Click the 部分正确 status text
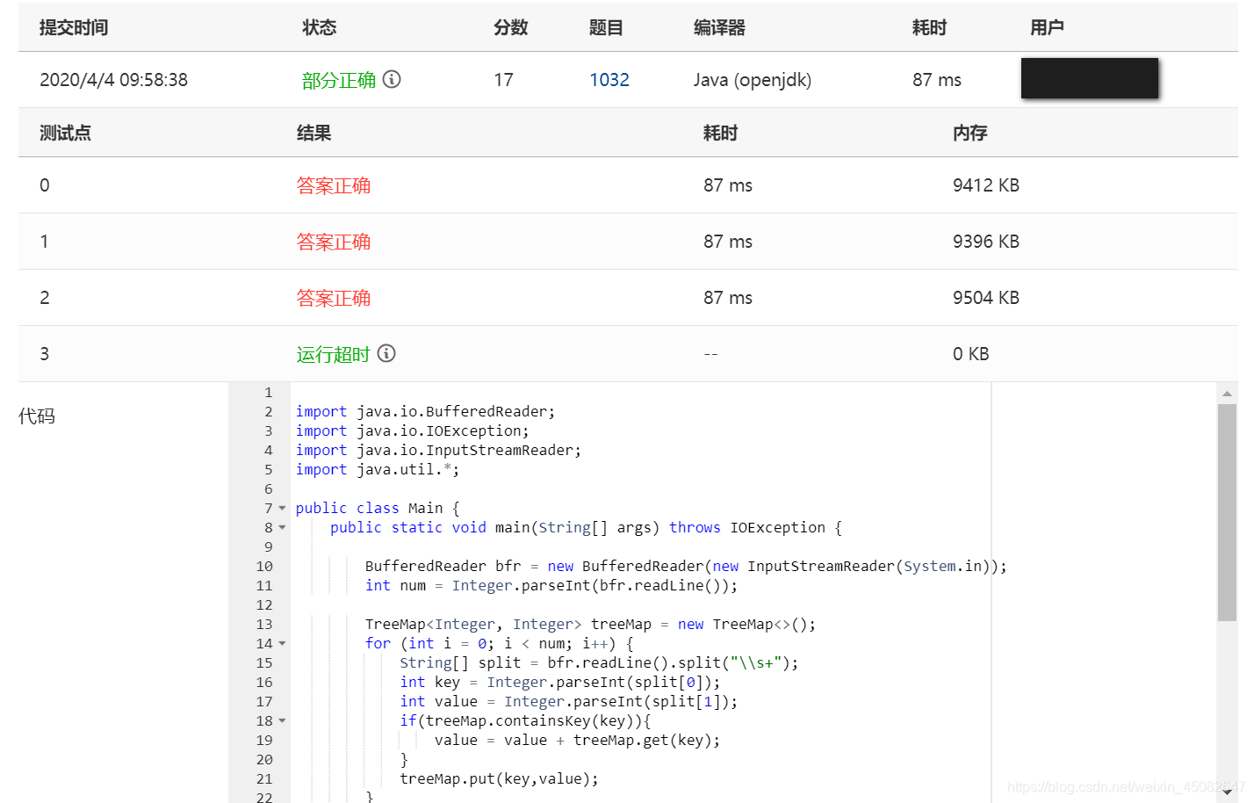 click(338, 80)
